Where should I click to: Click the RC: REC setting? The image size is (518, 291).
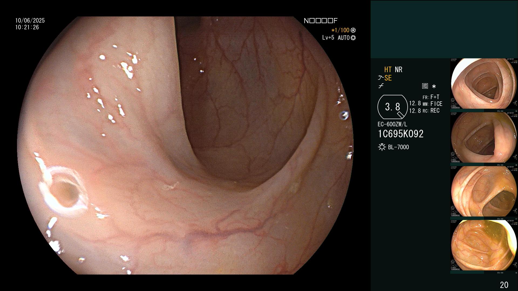(431, 110)
